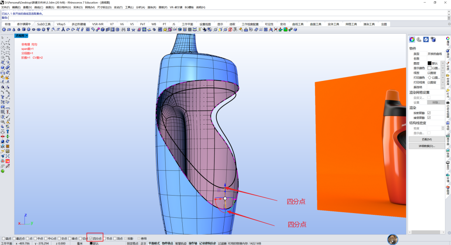Open the blue cylinder properties page icon
Screen dimensions: 451x245
pyautogui.click(x=433, y=39)
